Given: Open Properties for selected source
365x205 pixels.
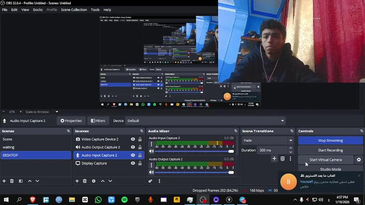Looking at the screenshot, I should [x=71, y=121].
